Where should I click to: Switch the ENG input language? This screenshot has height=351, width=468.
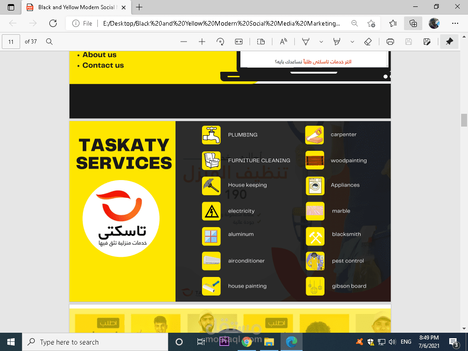click(x=406, y=342)
